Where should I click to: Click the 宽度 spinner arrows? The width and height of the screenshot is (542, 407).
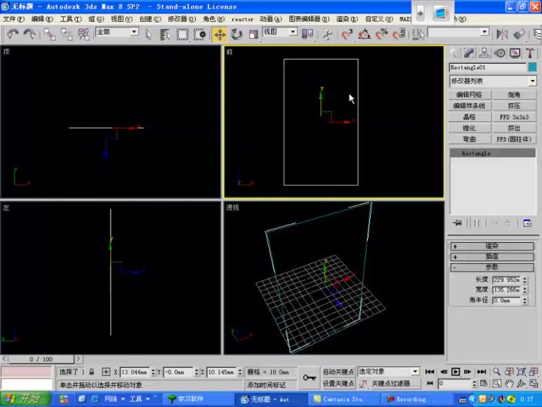(525, 291)
